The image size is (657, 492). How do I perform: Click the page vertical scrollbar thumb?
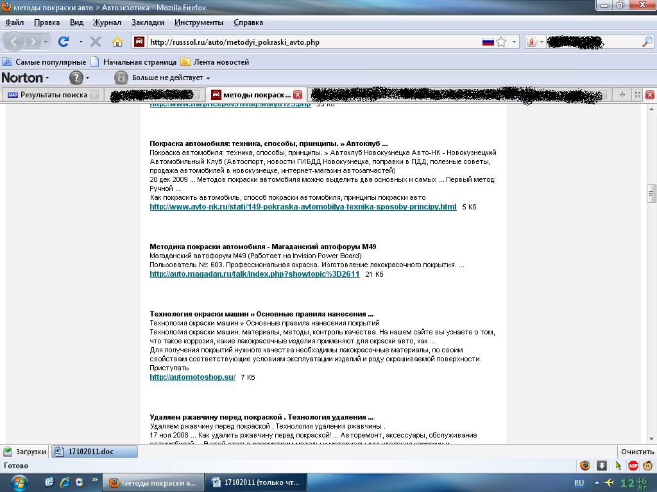point(651,193)
